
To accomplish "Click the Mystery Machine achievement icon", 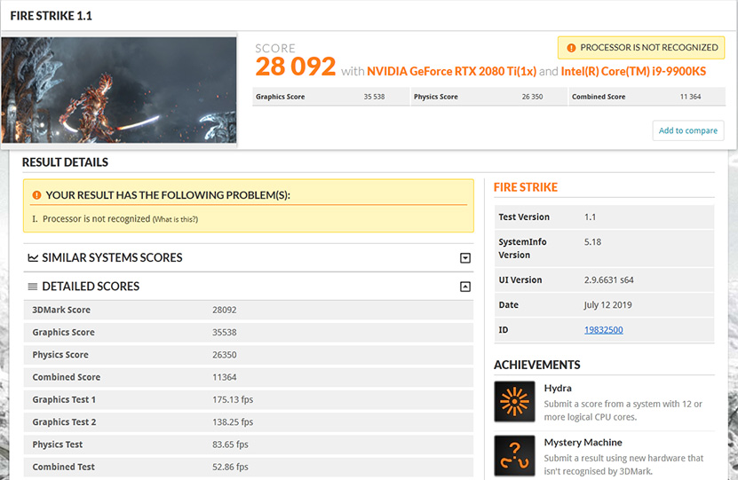I will [x=514, y=455].
